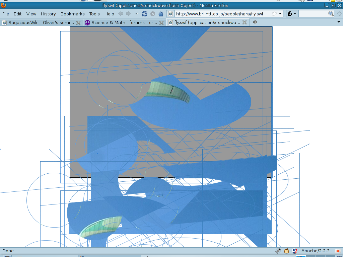
Task: Click the Japan flag icon in status bar
Action: coord(338,251)
